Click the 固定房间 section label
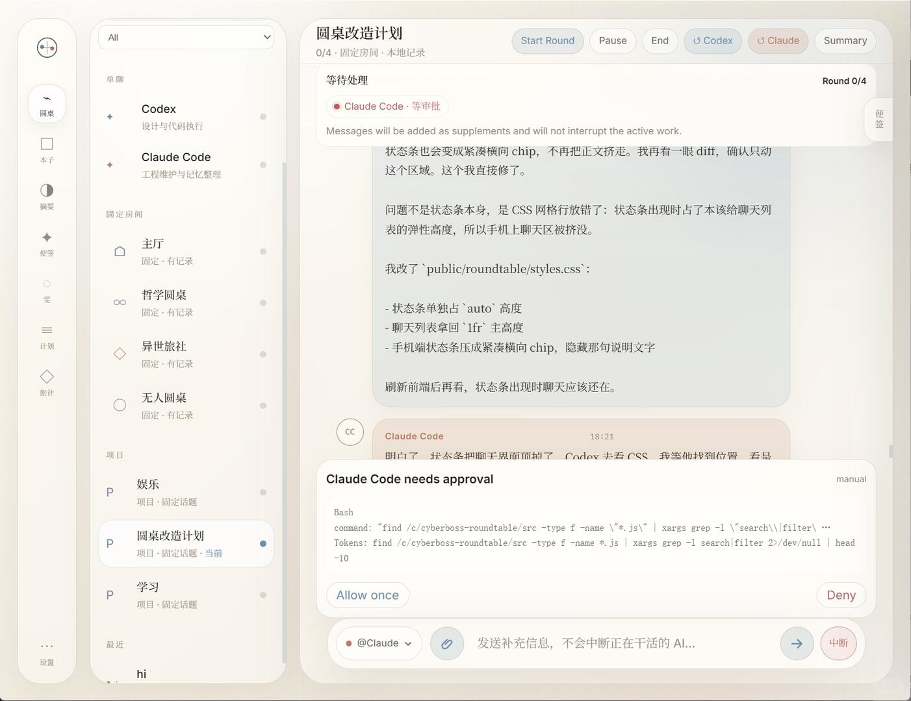Image resolution: width=911 pixels, height=701 pixels. (x=124, y=214)
